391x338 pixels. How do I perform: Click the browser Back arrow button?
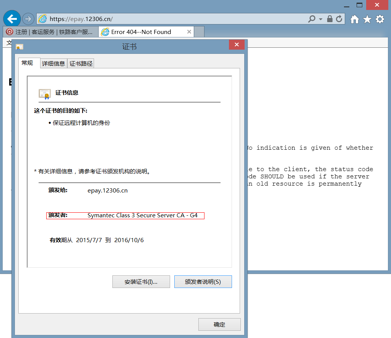tap(12, 19)
